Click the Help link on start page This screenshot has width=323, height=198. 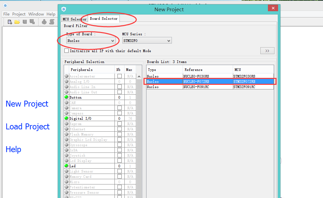coord(14,149)
